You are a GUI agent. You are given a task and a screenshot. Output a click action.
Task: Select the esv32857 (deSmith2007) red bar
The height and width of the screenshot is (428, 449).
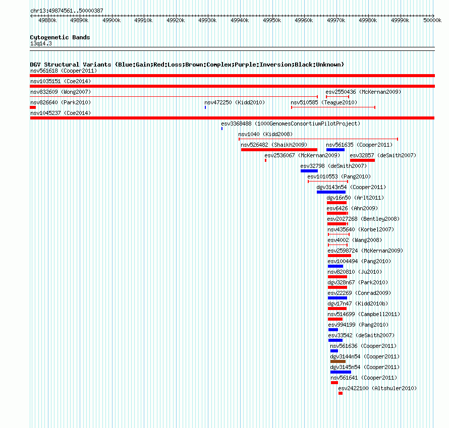(x=362, y=160)
